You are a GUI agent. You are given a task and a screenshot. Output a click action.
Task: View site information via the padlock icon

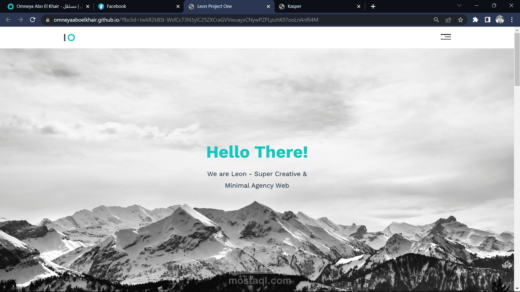click(x=47, y=19)
